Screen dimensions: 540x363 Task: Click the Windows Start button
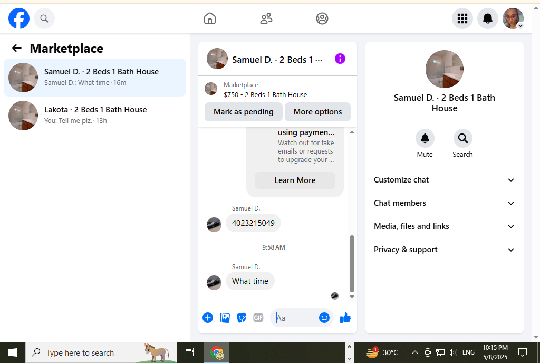point(13,352)
